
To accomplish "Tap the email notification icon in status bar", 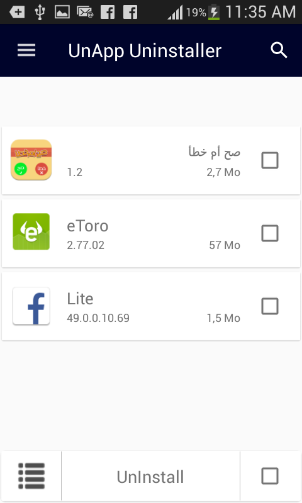I will (x=85, y=12).
